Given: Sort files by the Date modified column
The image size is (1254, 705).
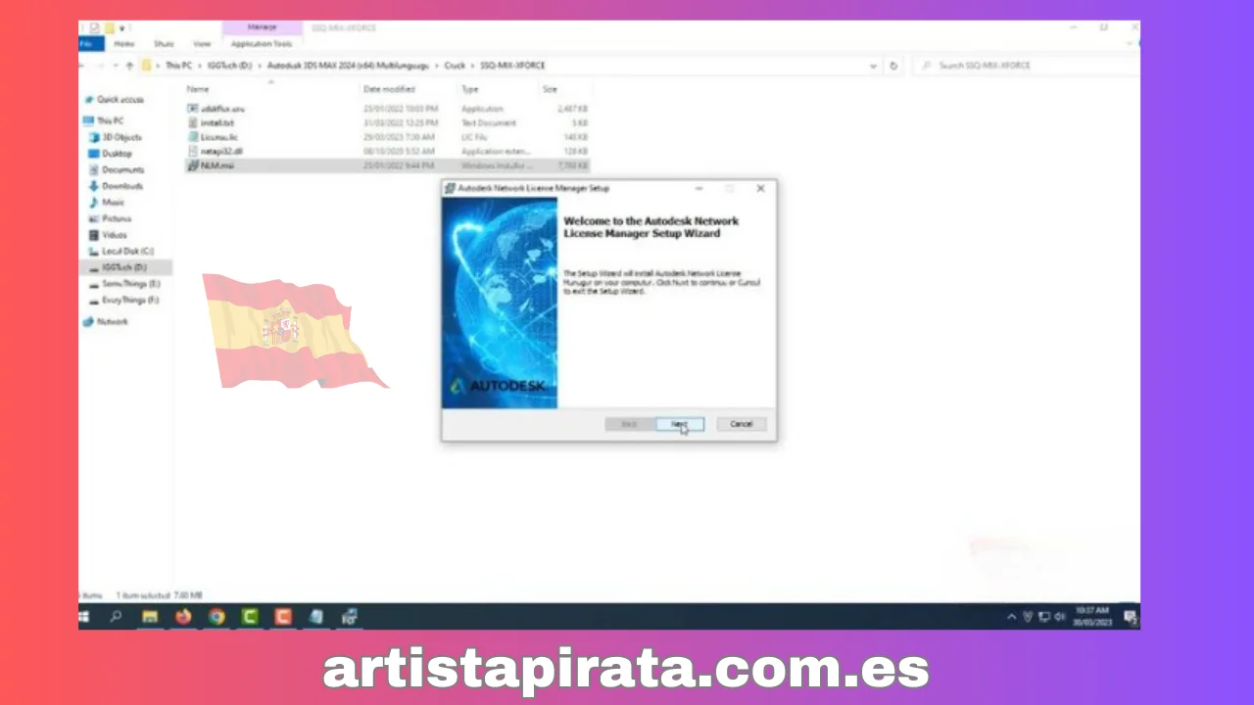Looking at the screenshot, I should click(389, 89).
